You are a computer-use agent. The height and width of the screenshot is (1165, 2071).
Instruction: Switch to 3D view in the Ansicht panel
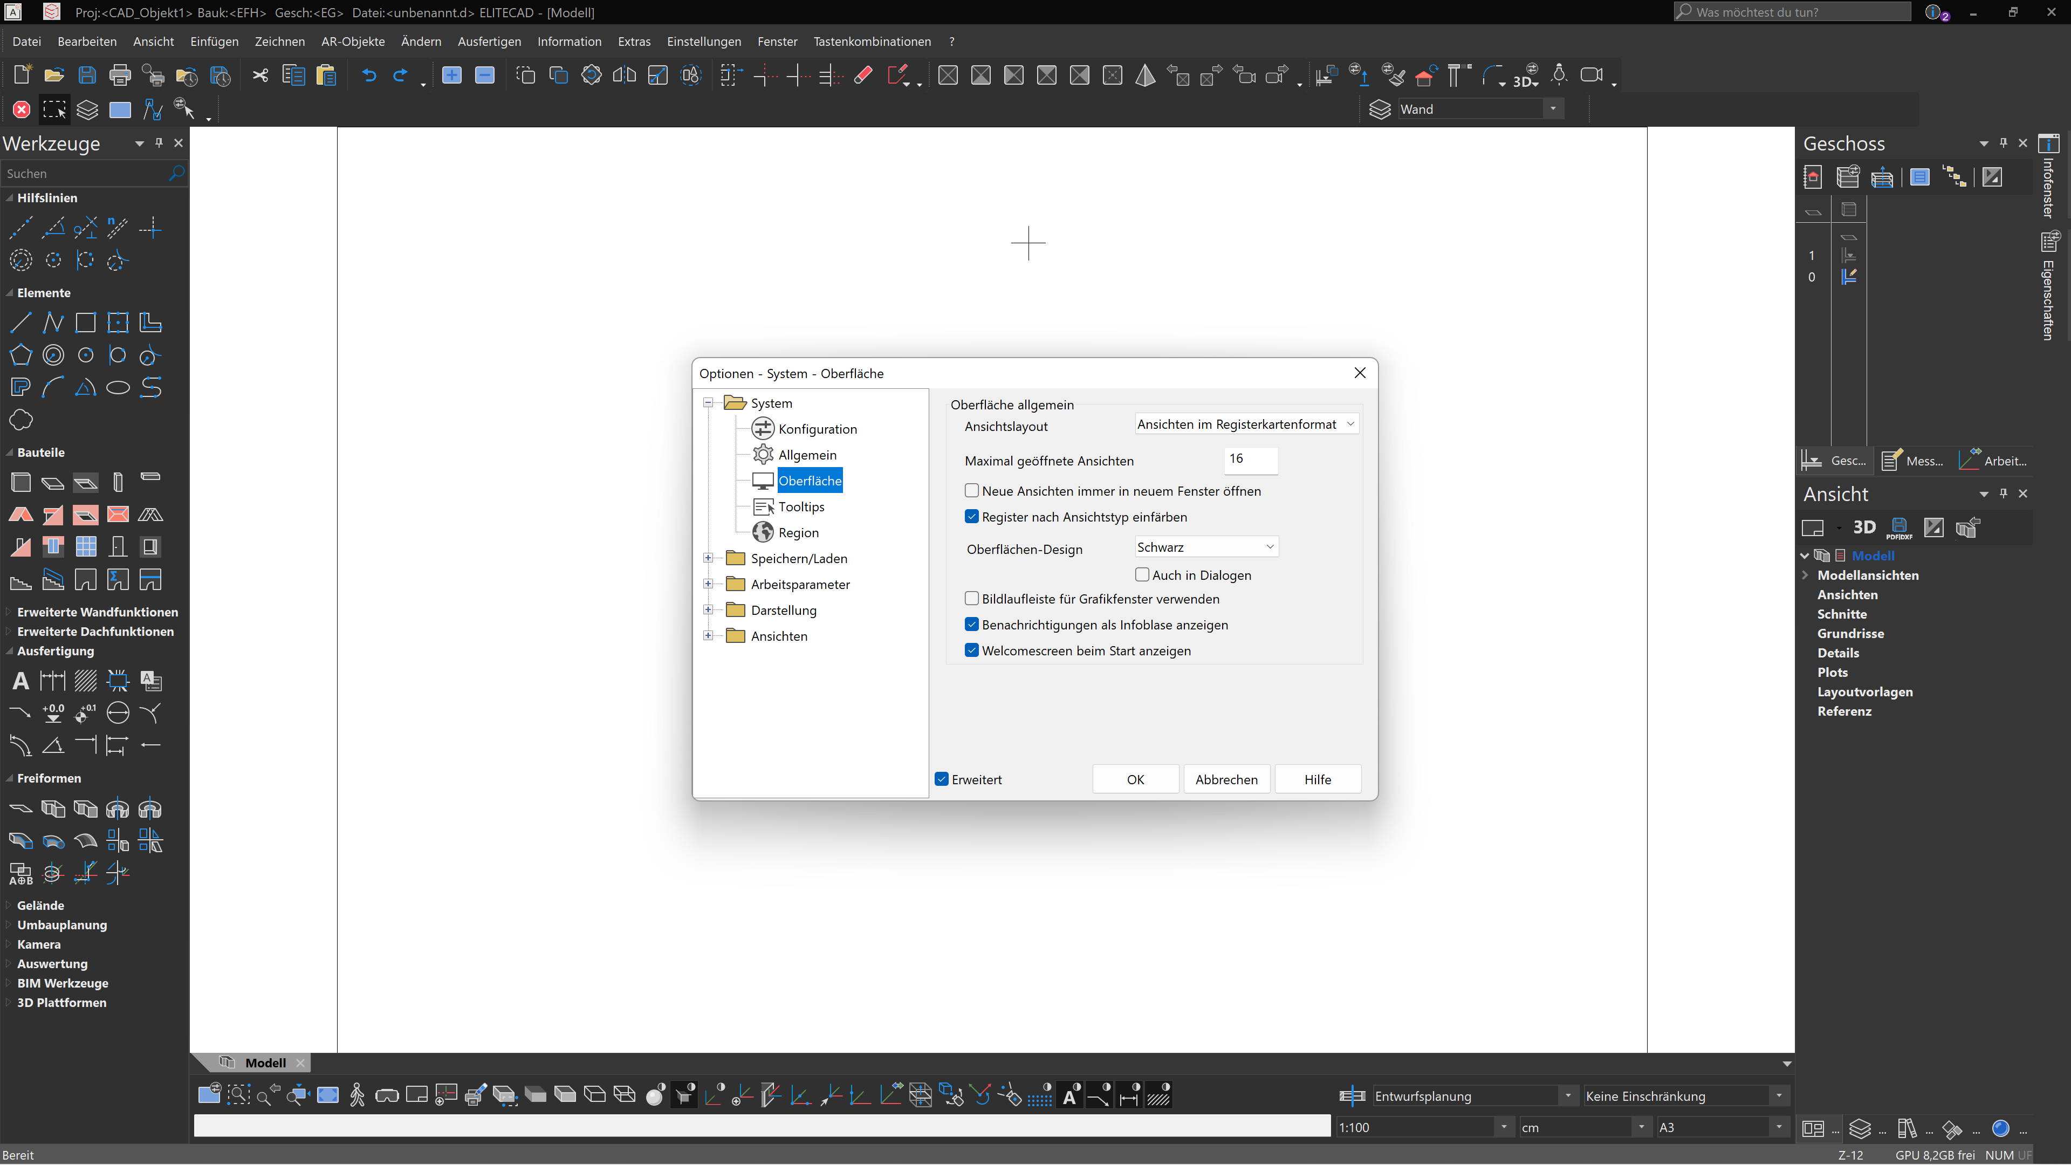1863,527
